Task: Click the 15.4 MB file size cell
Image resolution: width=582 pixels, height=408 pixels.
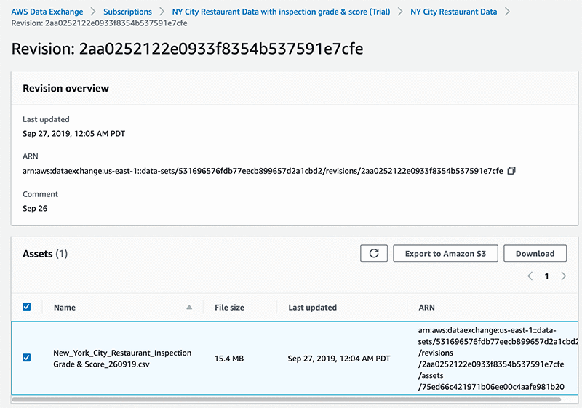Action: (229, 359)
